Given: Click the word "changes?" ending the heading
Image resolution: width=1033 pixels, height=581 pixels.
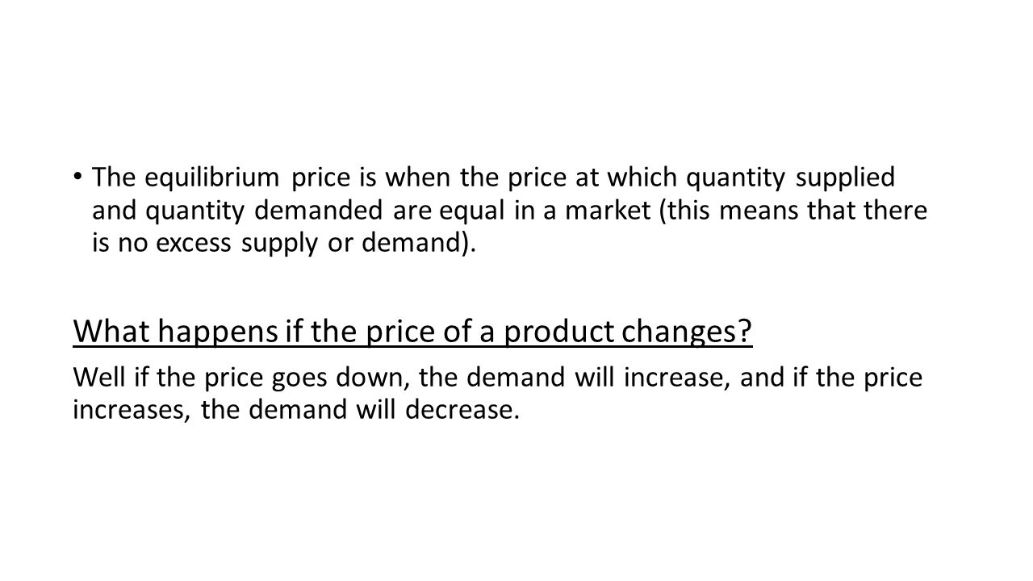Looking at the screenshot, I should [x=693, y=331].
